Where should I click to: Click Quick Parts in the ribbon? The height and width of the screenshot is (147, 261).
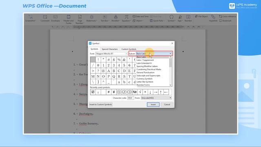click(x=157, y=21)
